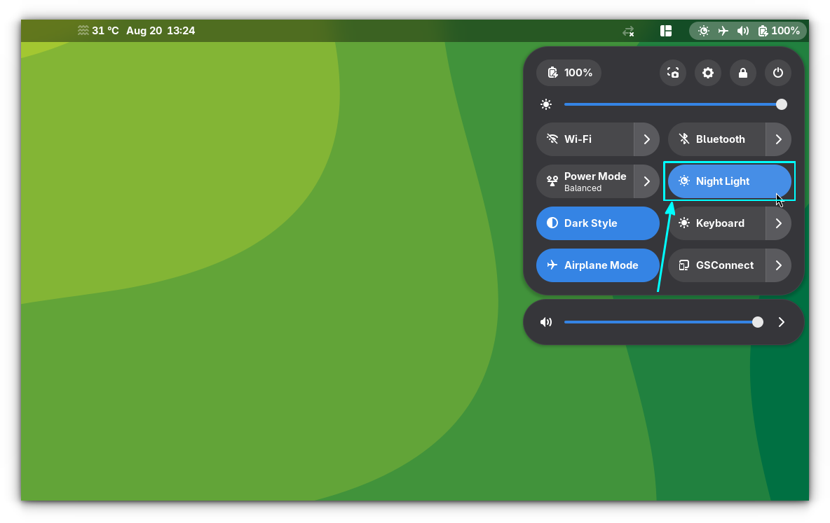This screenshot has height=523, width=830.
Task: Click the 31 °C weather indicator in top bar
Action: click(98, 31)
